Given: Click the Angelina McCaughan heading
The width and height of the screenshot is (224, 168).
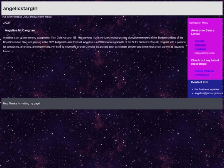Looking at the screenshot, I should point(20,30).
